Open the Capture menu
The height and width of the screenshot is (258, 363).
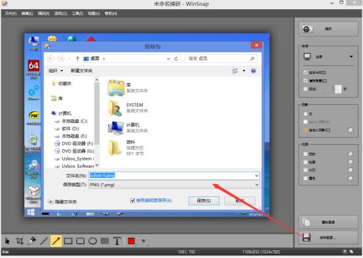pyautogui.click(x=43, y=14)
